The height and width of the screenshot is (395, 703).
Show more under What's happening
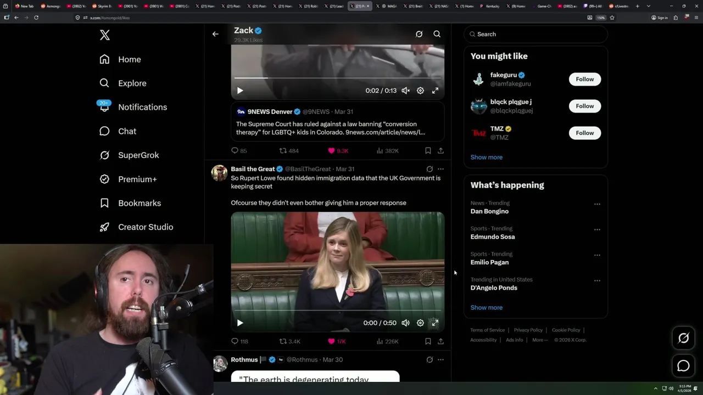click(x=487, y=308)
